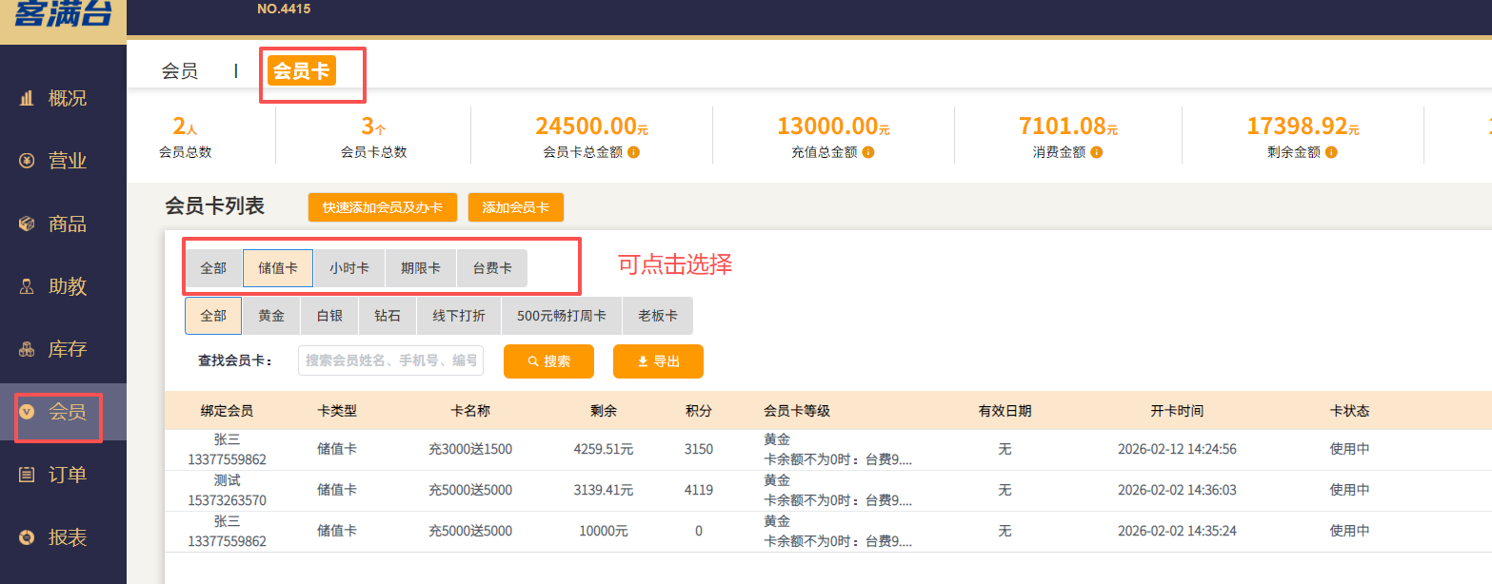This screenshot has width=1492, height=584.
Task: Select the 会员卡 tab
Action: click(x=301, y=70)
